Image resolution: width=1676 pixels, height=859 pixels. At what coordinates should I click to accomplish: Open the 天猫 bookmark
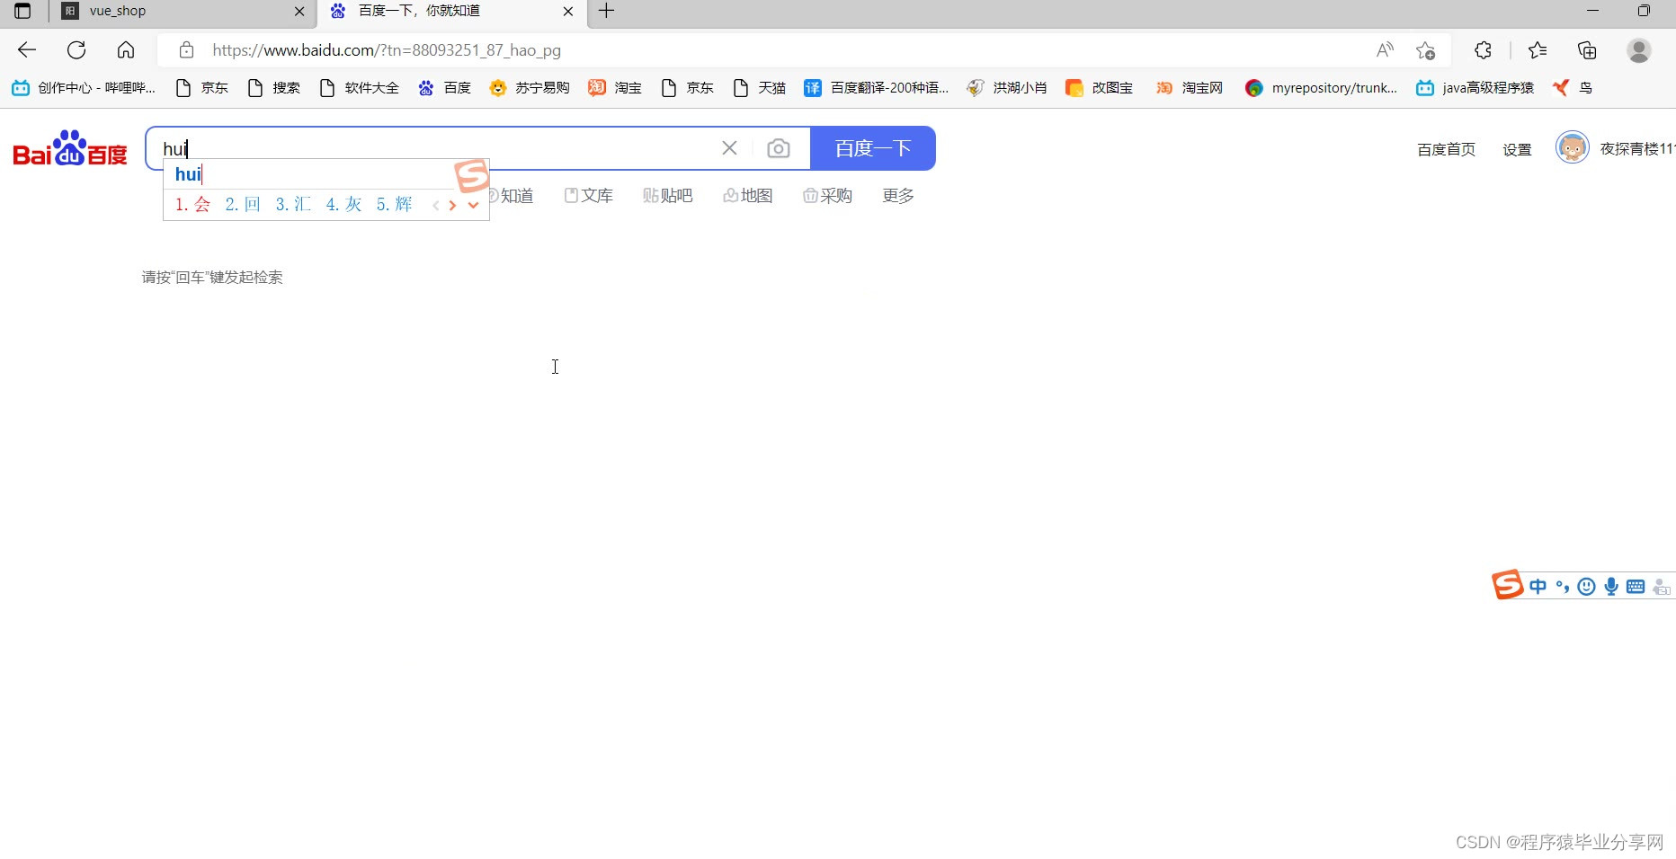point(760,87)
